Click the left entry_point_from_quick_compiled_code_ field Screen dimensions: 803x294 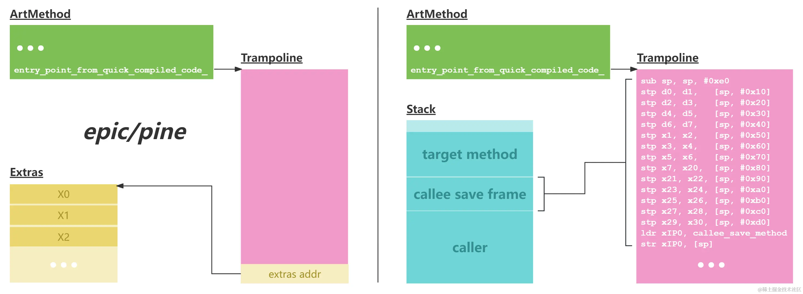point(111,70)
